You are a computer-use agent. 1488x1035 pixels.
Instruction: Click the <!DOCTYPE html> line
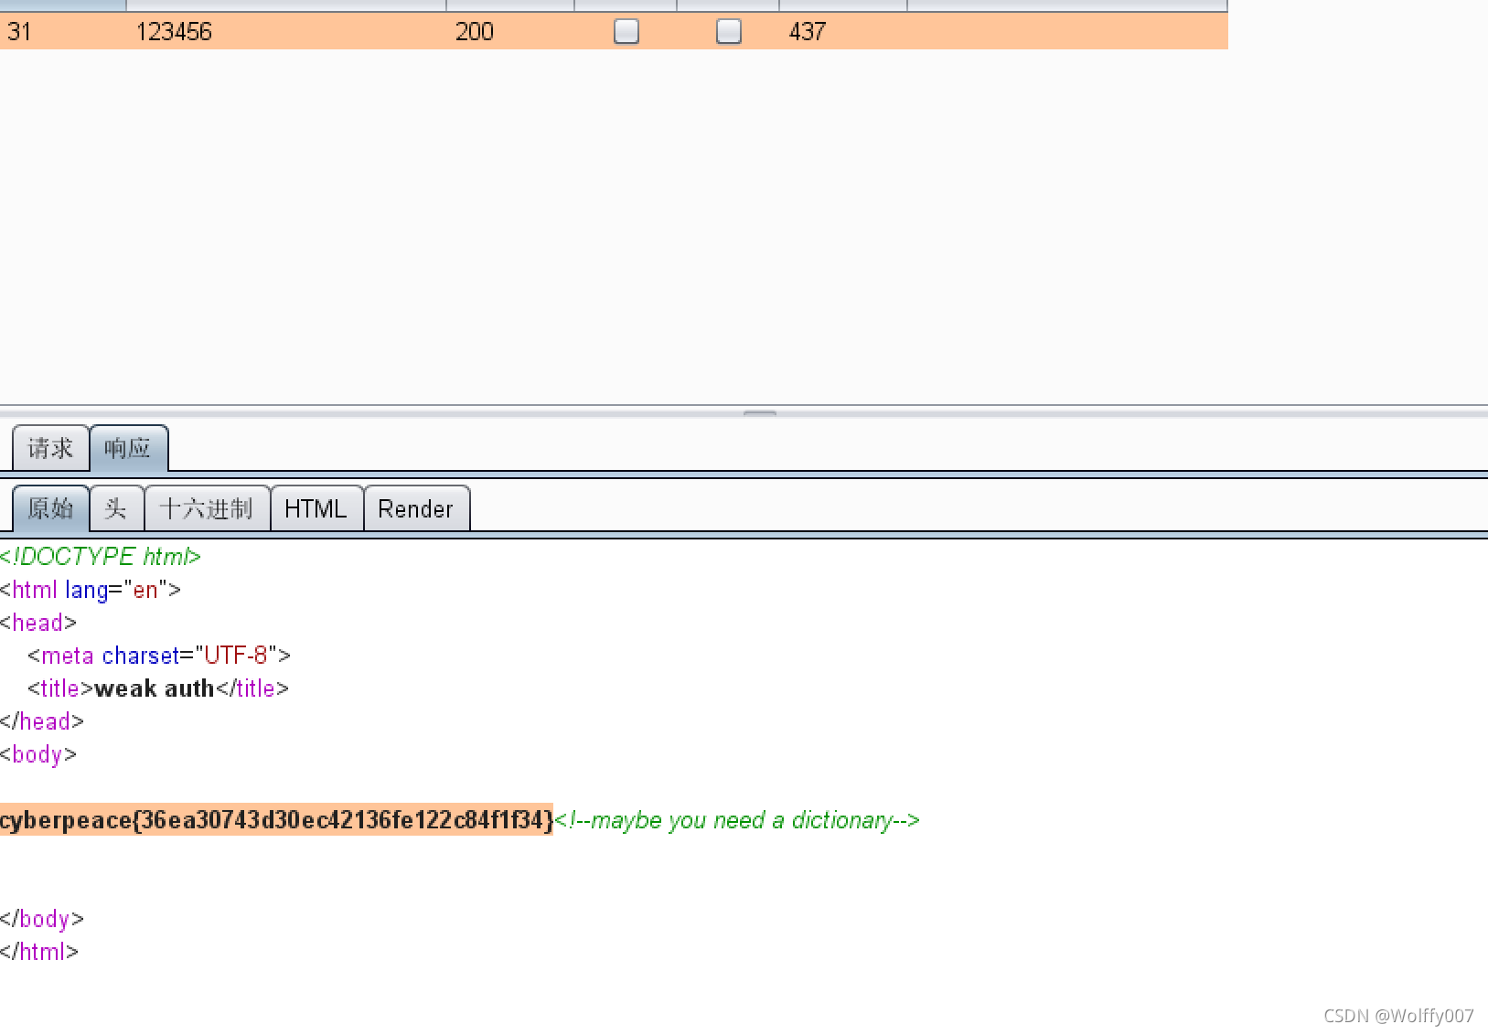pyautogui.click(x=101, y=556)
